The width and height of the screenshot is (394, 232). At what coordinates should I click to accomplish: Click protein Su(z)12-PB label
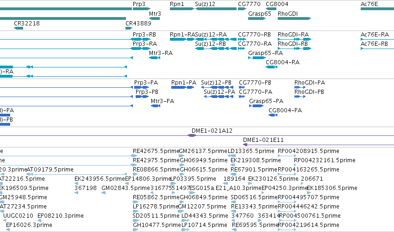click(216, 83)
